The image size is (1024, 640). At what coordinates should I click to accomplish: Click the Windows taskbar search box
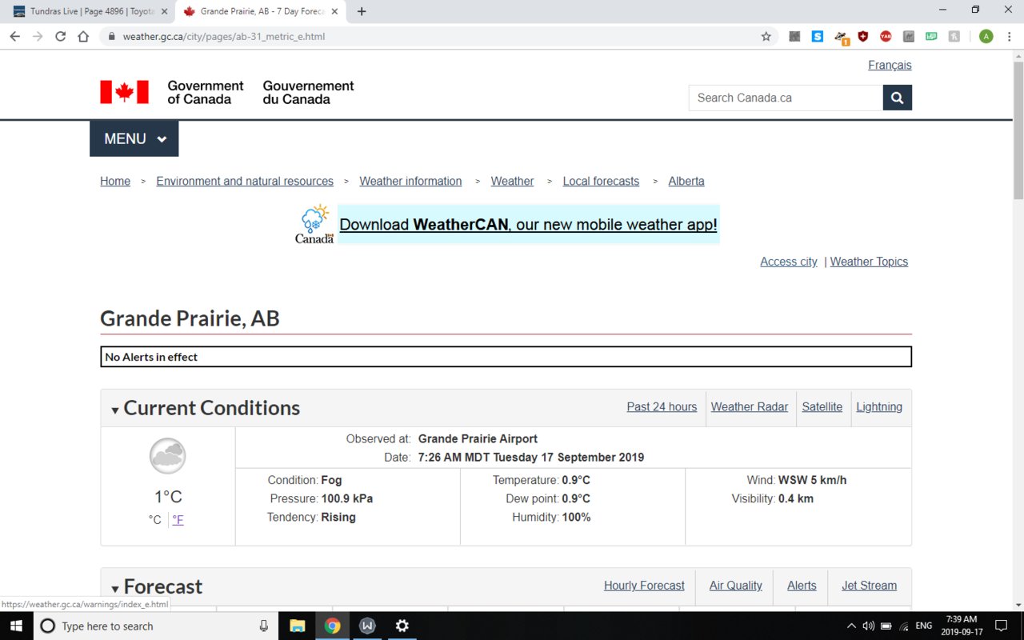tap(155, 626)
